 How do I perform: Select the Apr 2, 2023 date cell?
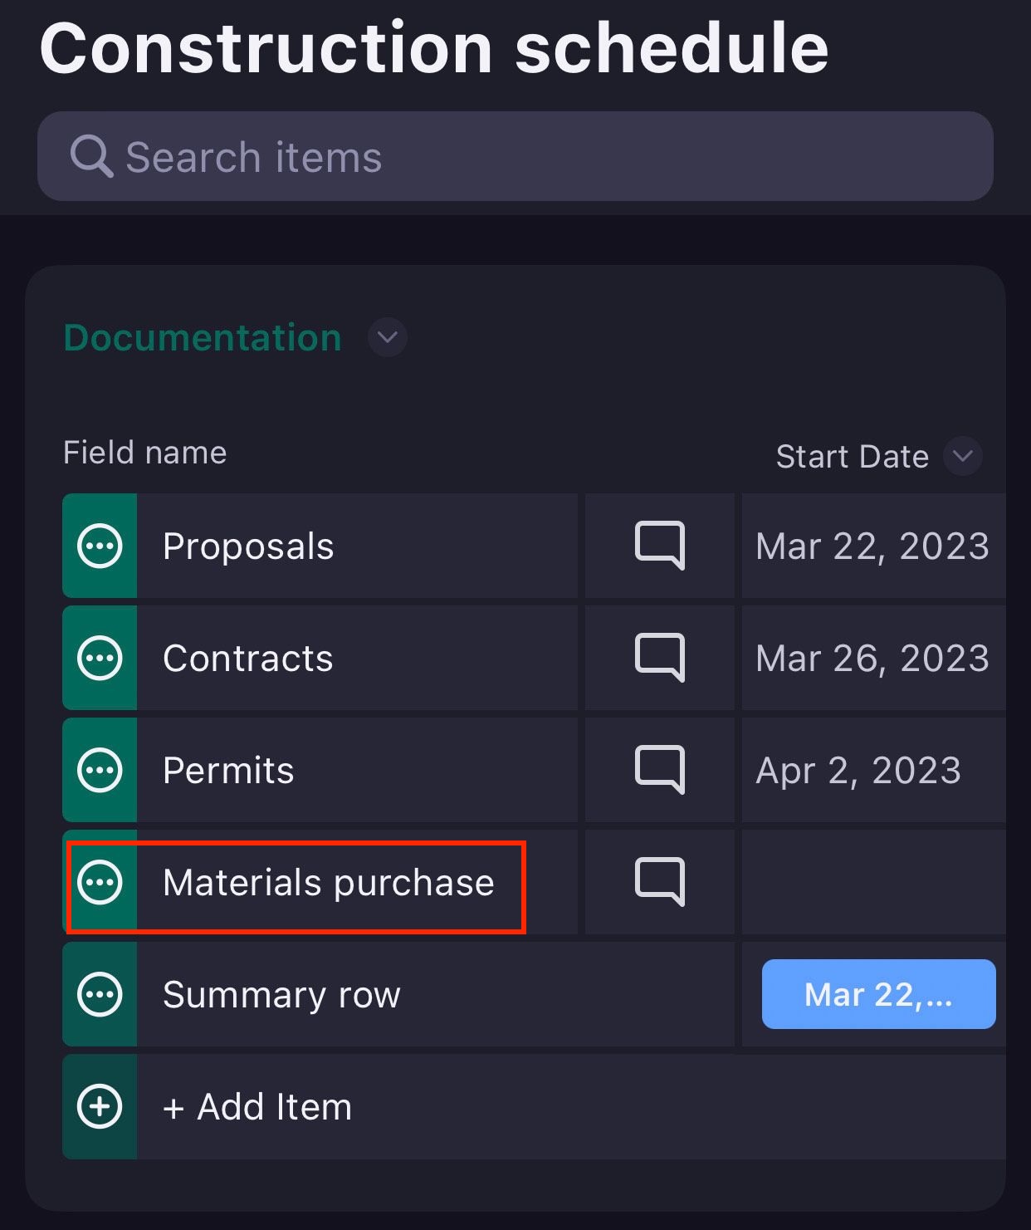tap(873, 770)
